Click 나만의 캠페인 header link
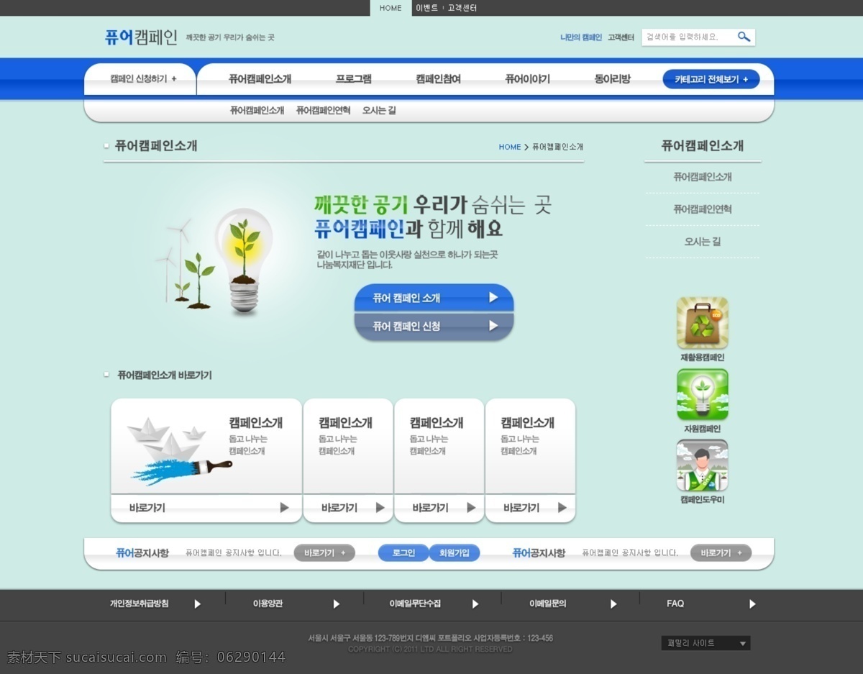Image resolution: width=863 pixels, height=674 pixels. pos(581,37)
